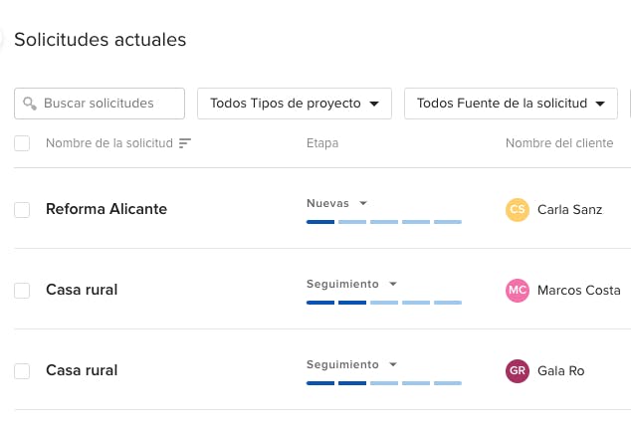Click Marcos Costa's MC avatar
The width and height of the screenshot is (631, 433).
(518, 290)
